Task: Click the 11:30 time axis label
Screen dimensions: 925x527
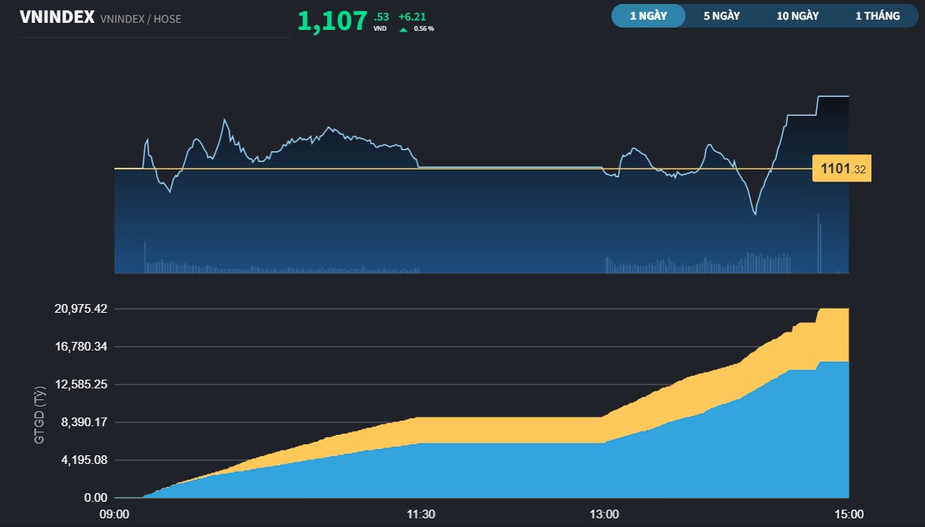Action: point(422,514)
